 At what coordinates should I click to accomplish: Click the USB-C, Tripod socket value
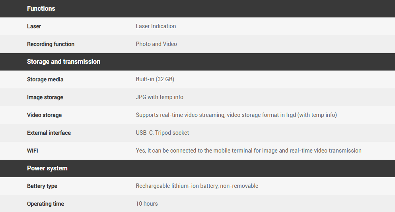162,133
